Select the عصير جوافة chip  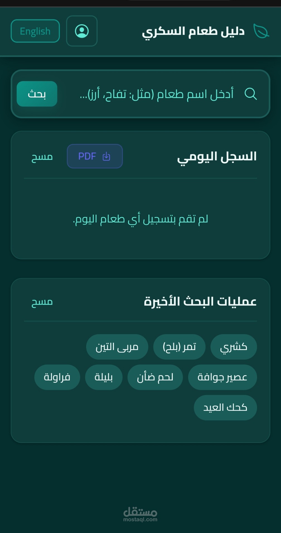(x=222, y=377)
